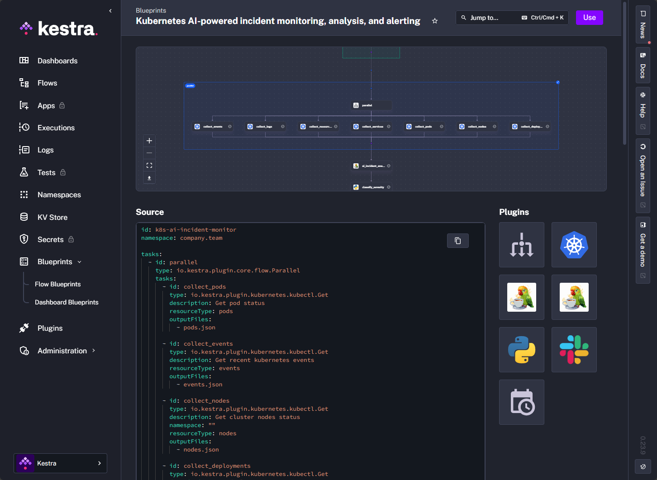Fit the topology graph to view

tap(149, 166)
